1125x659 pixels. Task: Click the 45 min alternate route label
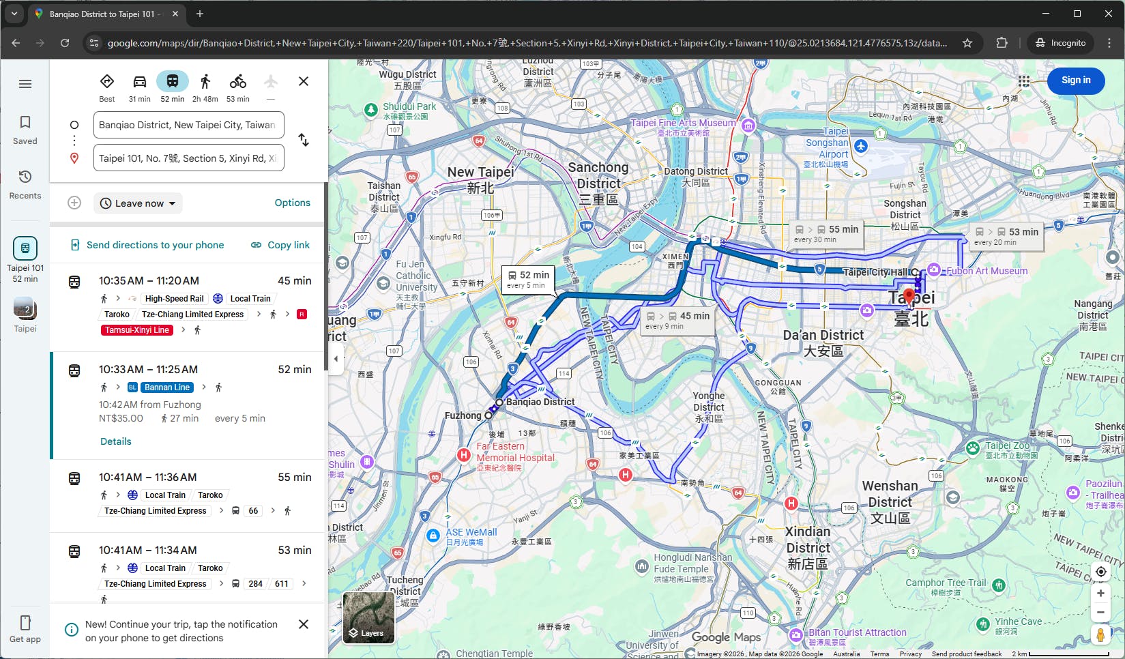pyautogui.click(x=677, y=320)
